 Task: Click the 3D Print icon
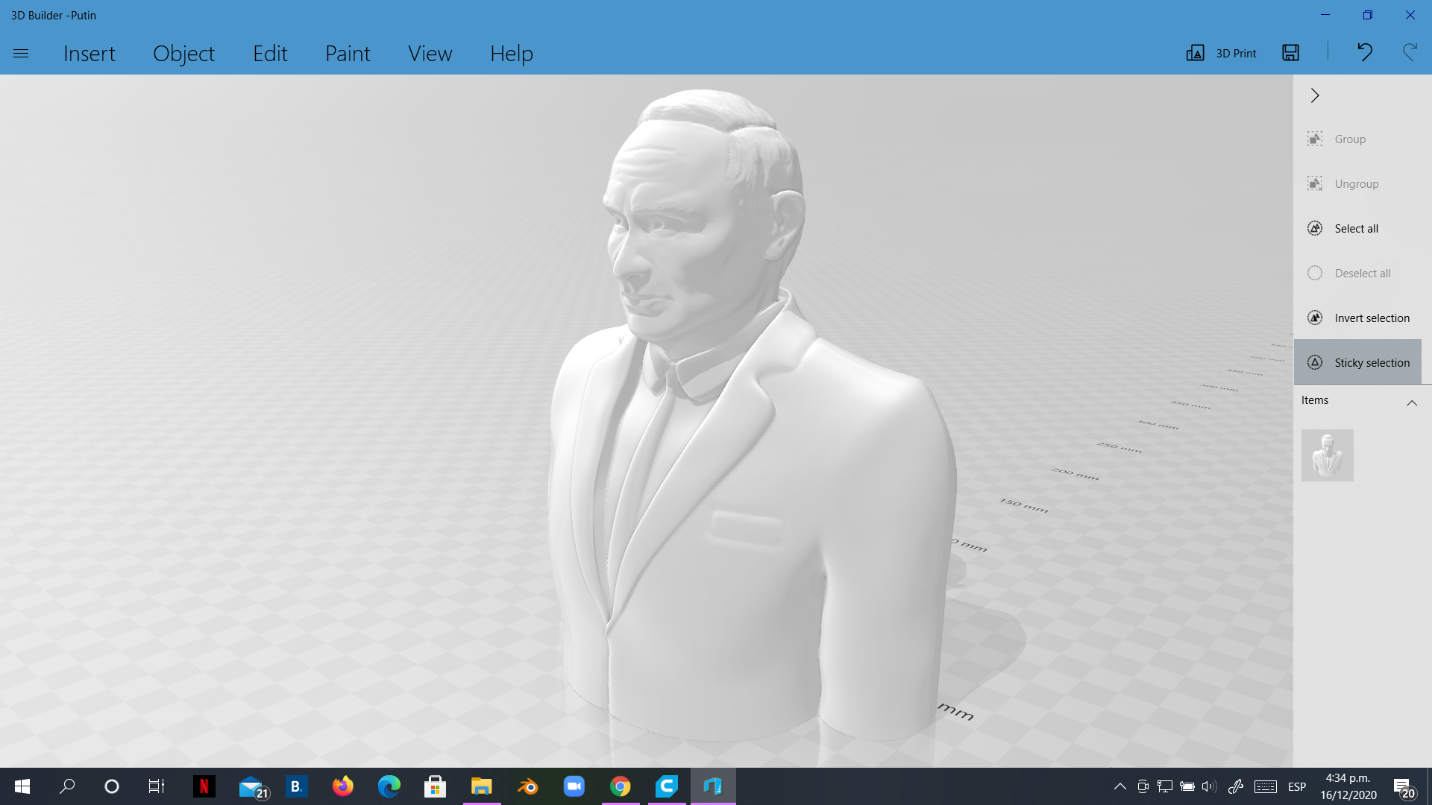coord(1220,53)
